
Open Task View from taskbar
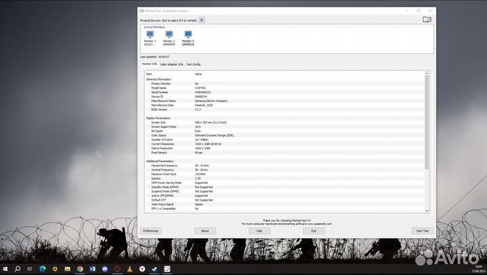click(30, 269)
